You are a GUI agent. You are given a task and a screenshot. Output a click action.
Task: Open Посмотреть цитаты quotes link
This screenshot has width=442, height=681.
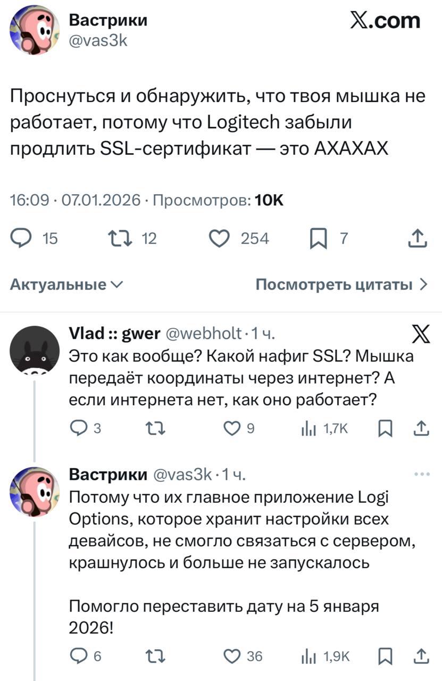click(341, 285)
